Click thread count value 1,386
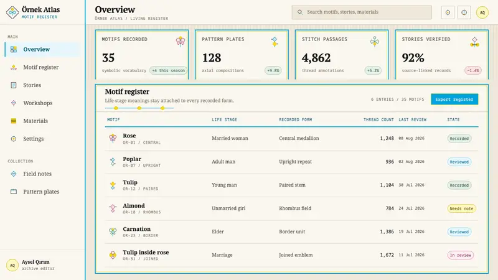This screenshot has width=498, height=280. [387, 231]
